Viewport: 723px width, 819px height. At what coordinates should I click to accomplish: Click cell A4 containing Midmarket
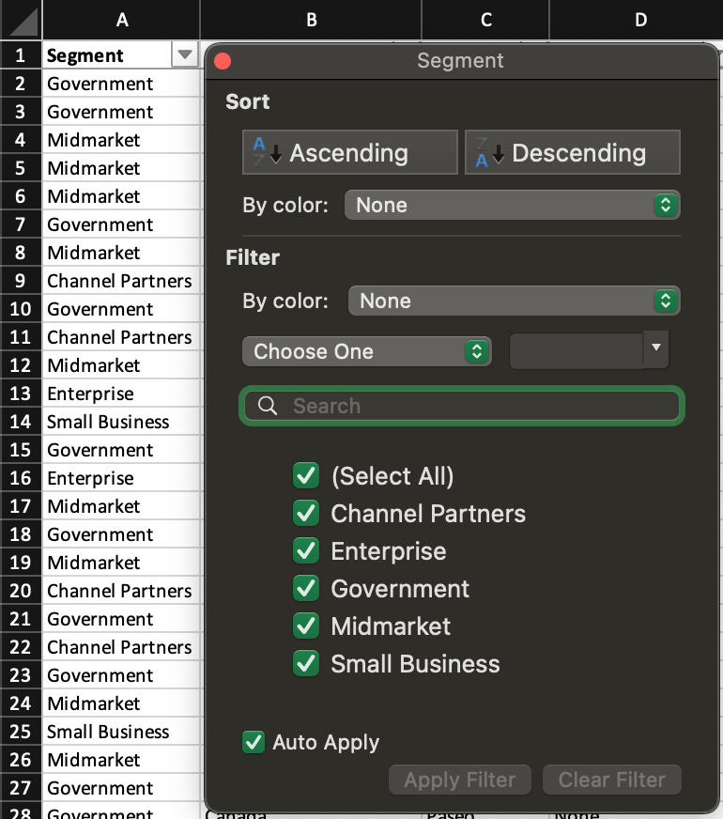coord(121,140)
